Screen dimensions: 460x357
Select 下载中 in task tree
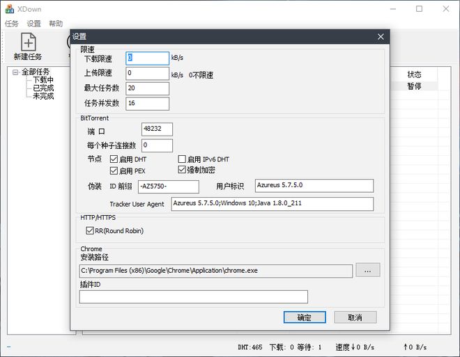click(43, 80)
